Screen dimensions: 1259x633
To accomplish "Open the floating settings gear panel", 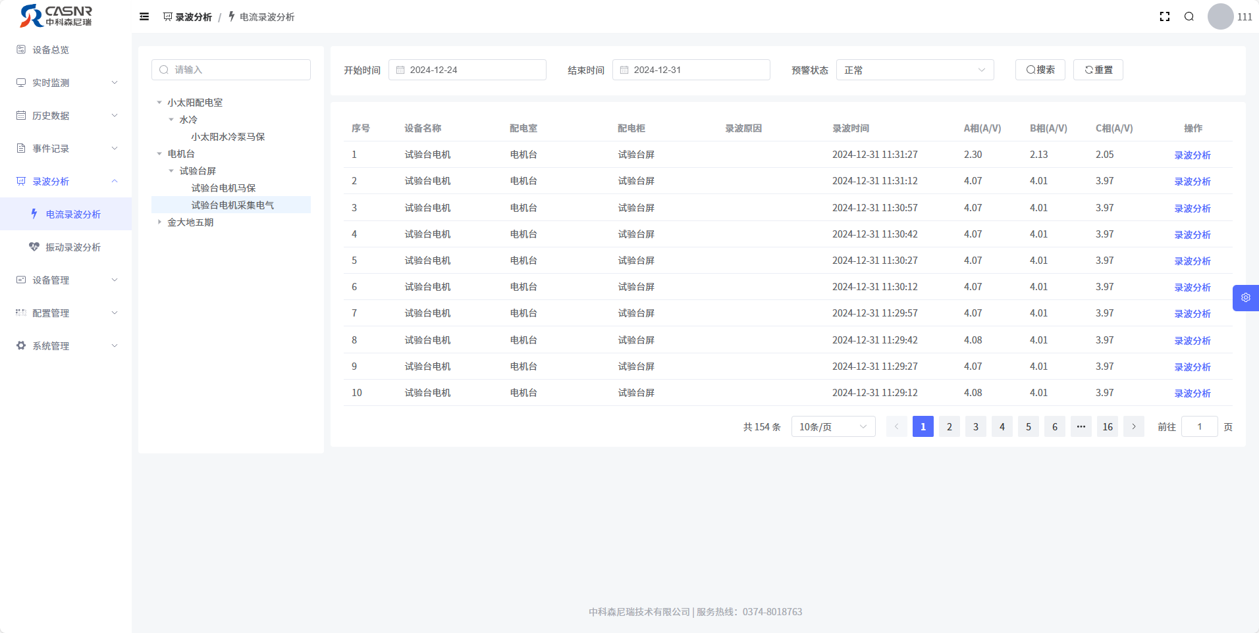I will click(1246, 298).
